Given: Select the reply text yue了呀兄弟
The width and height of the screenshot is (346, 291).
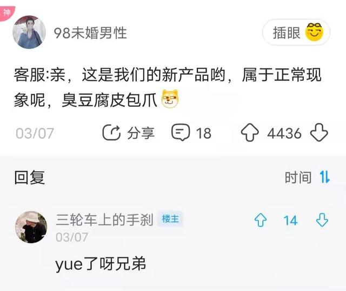Looking at the screenshot, I should click(x=101, y=263).
